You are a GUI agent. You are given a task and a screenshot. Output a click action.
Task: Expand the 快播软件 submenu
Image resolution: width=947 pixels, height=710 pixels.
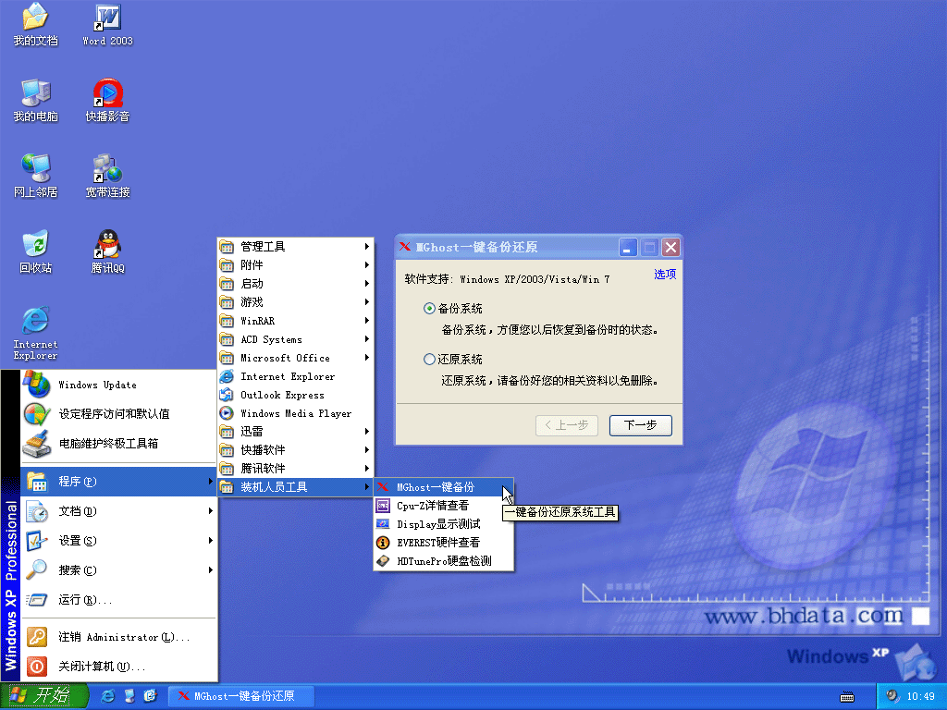point(295,450)
